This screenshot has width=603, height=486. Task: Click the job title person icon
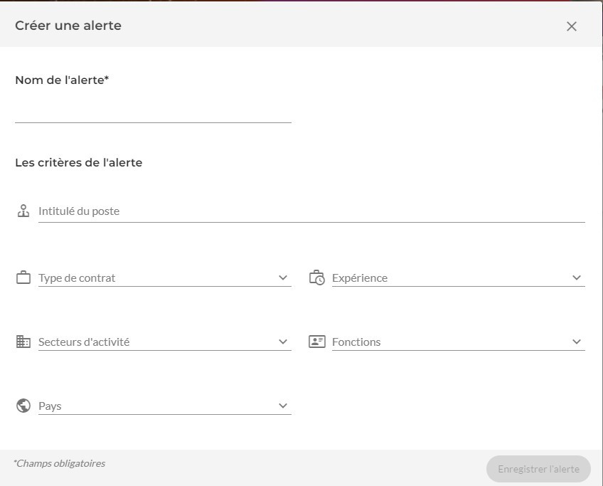(x=23, y=211)
